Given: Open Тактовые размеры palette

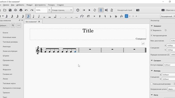Looking at the screenshot, I should (x=10, y=42).
